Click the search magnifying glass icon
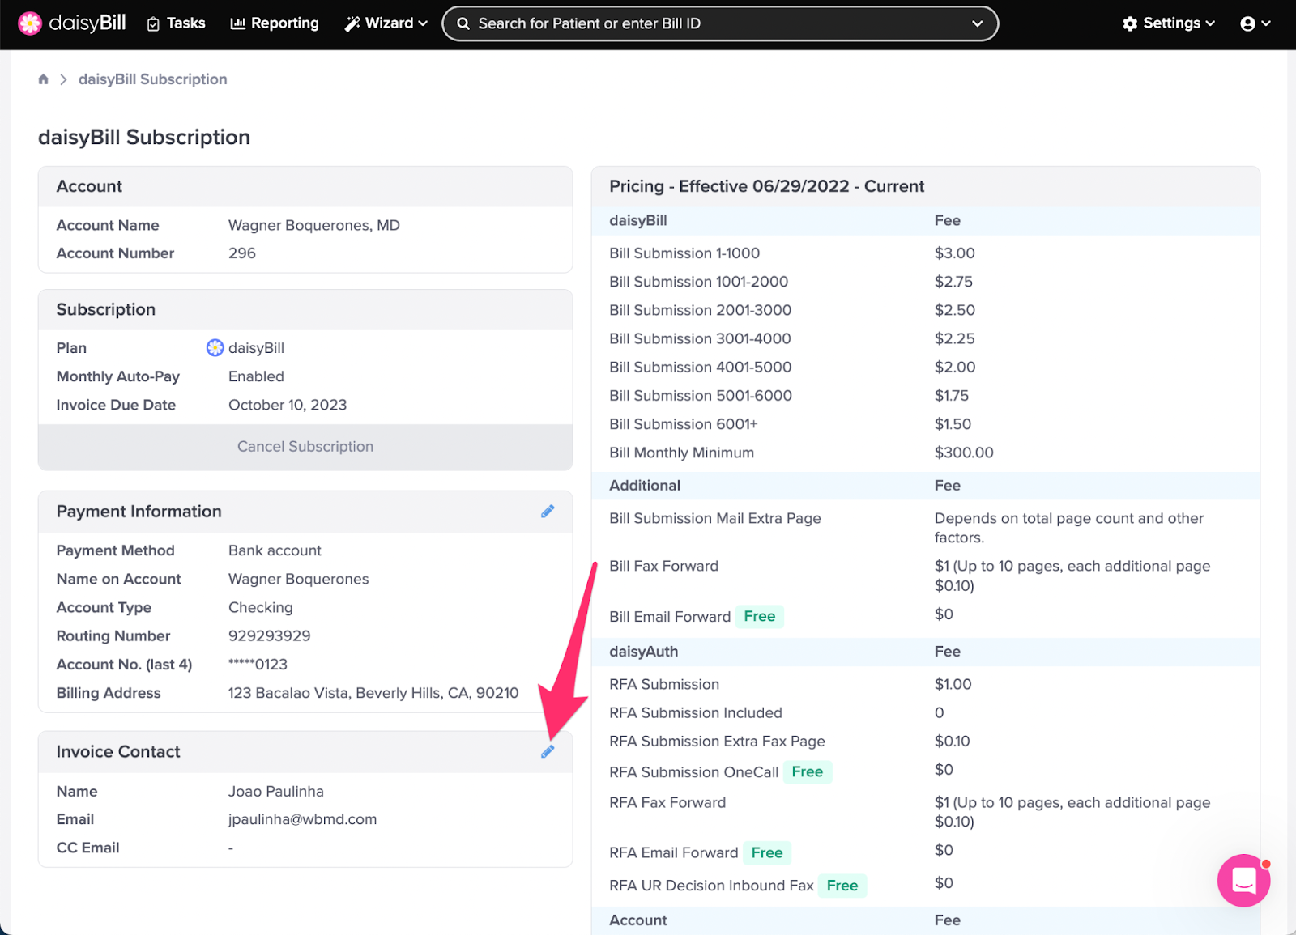 tap(463, 23)
